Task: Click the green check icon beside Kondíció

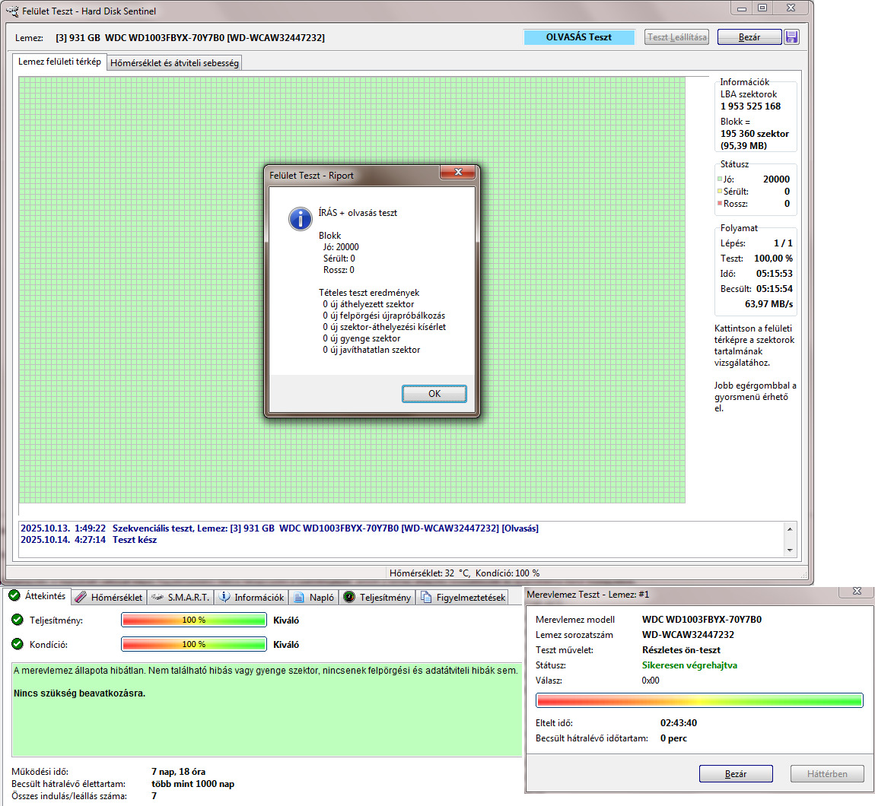Action: pos(17,644)
